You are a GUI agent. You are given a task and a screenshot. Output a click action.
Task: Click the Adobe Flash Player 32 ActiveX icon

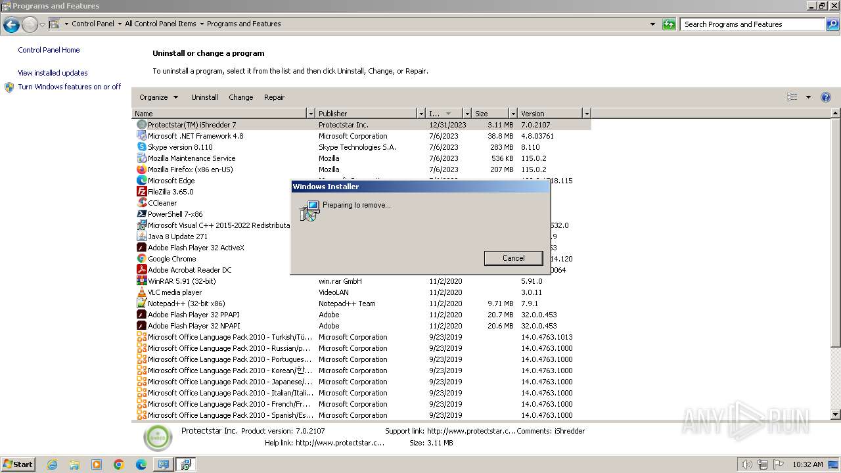pos(141,248)
